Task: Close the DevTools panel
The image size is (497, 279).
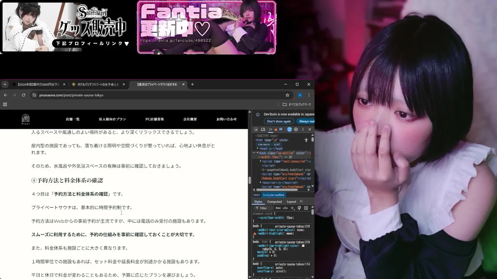Action: pyautogui.click(x=309, y=129)
